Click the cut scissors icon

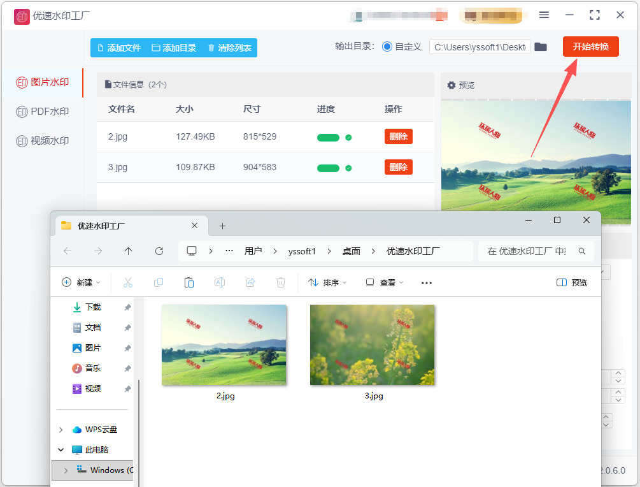coord(128,282)
